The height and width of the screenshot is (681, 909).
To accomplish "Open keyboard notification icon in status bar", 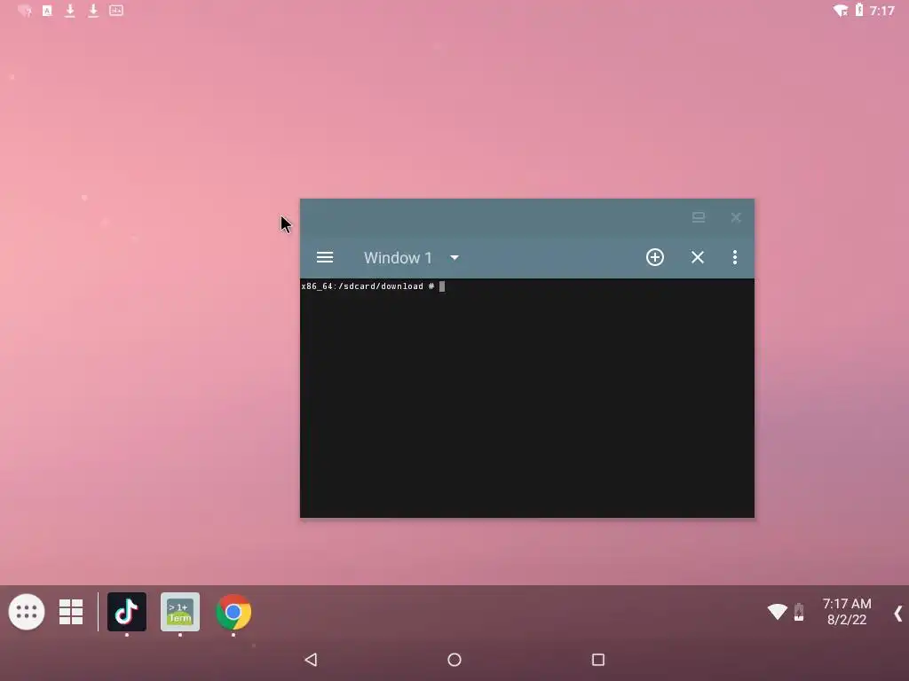I will pyautogui.click(x=116, y=11).
